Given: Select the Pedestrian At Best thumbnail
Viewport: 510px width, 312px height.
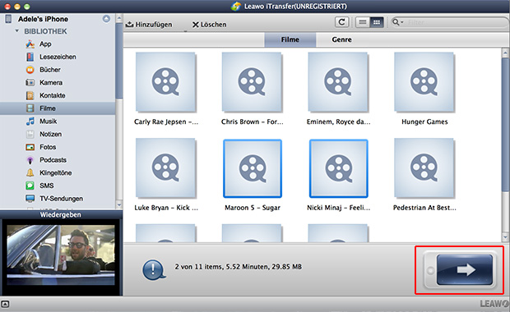Looking at the screenshot, I should coord(424,168).
